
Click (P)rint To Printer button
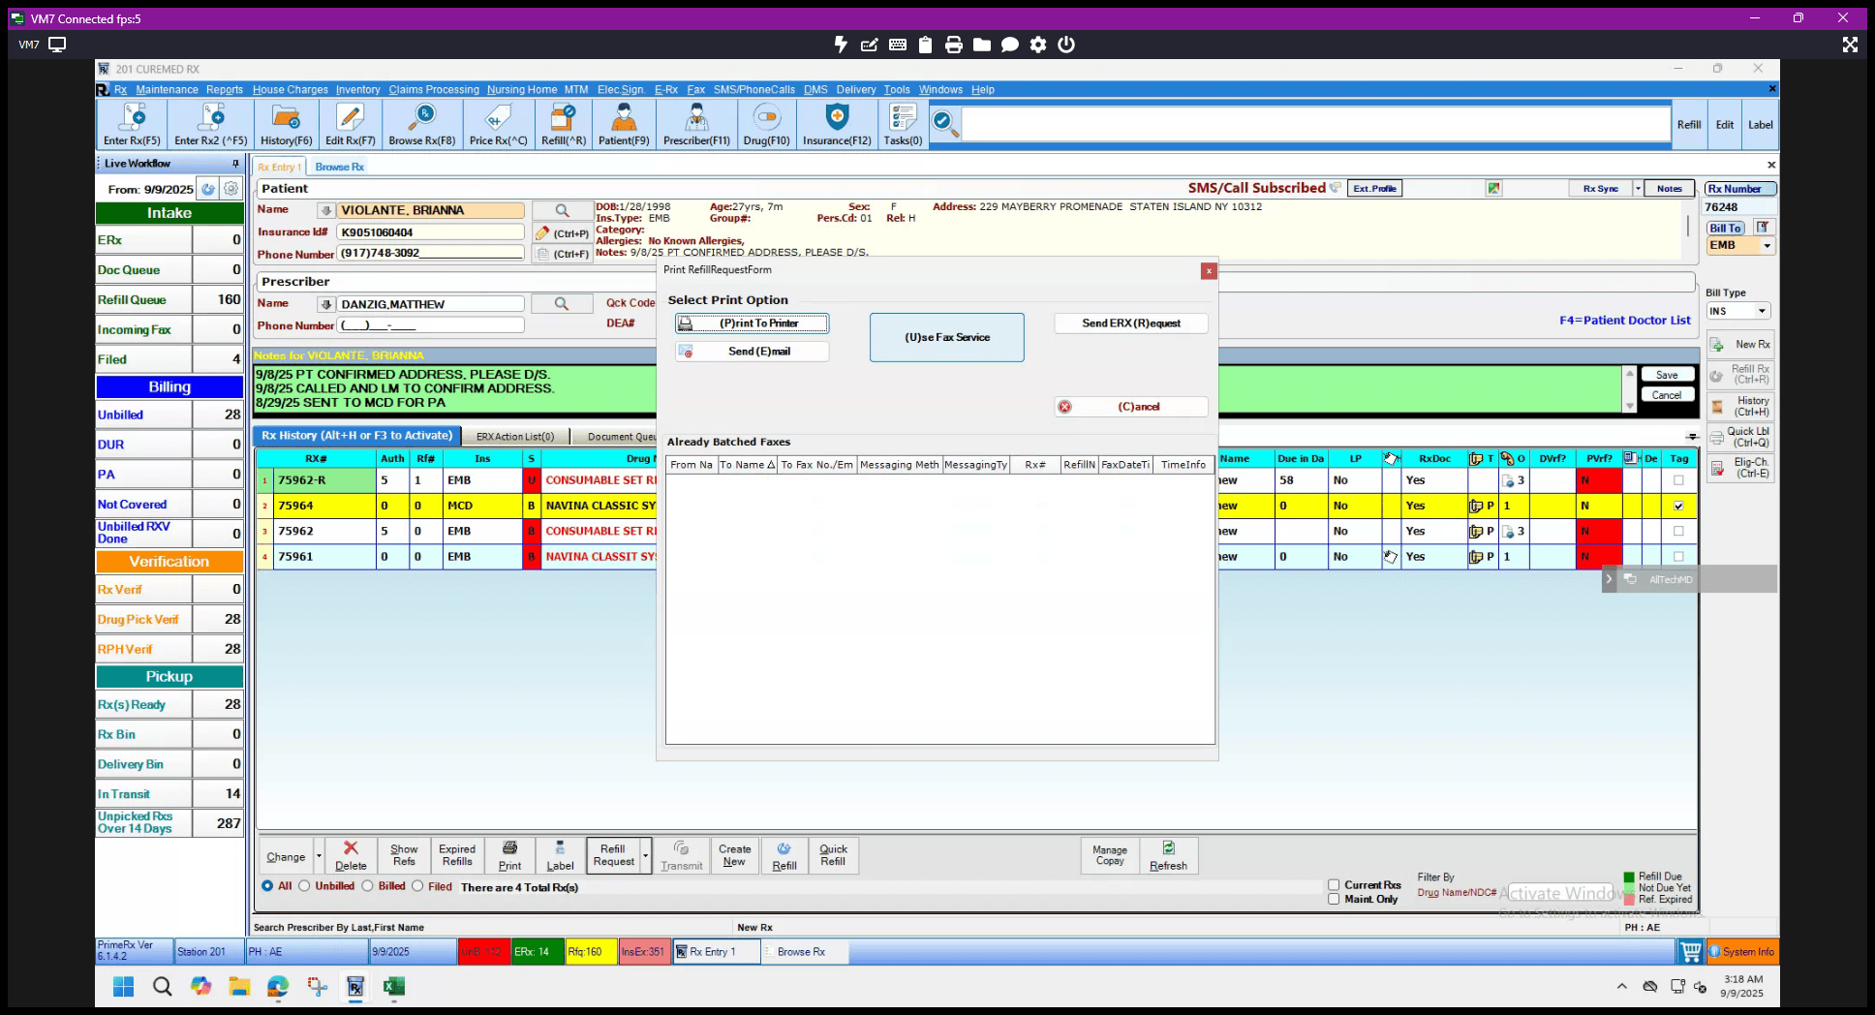(753, 323)
